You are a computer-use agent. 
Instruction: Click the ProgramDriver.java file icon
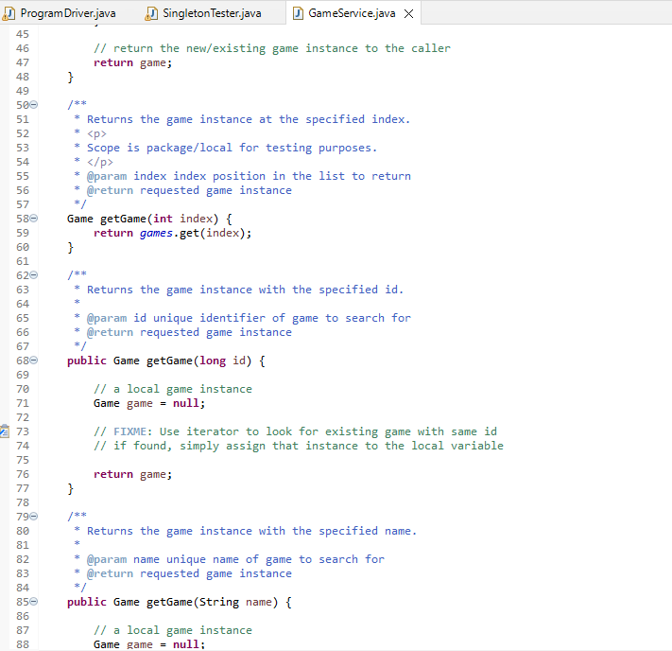[9, 14]
